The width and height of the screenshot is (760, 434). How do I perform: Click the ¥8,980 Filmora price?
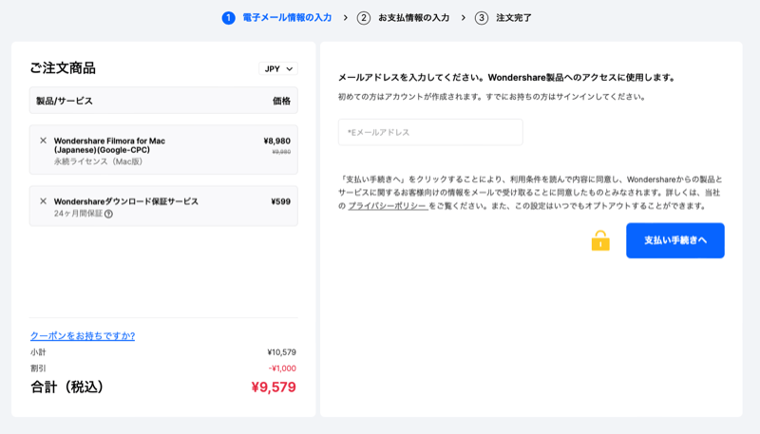click(277, 141)
